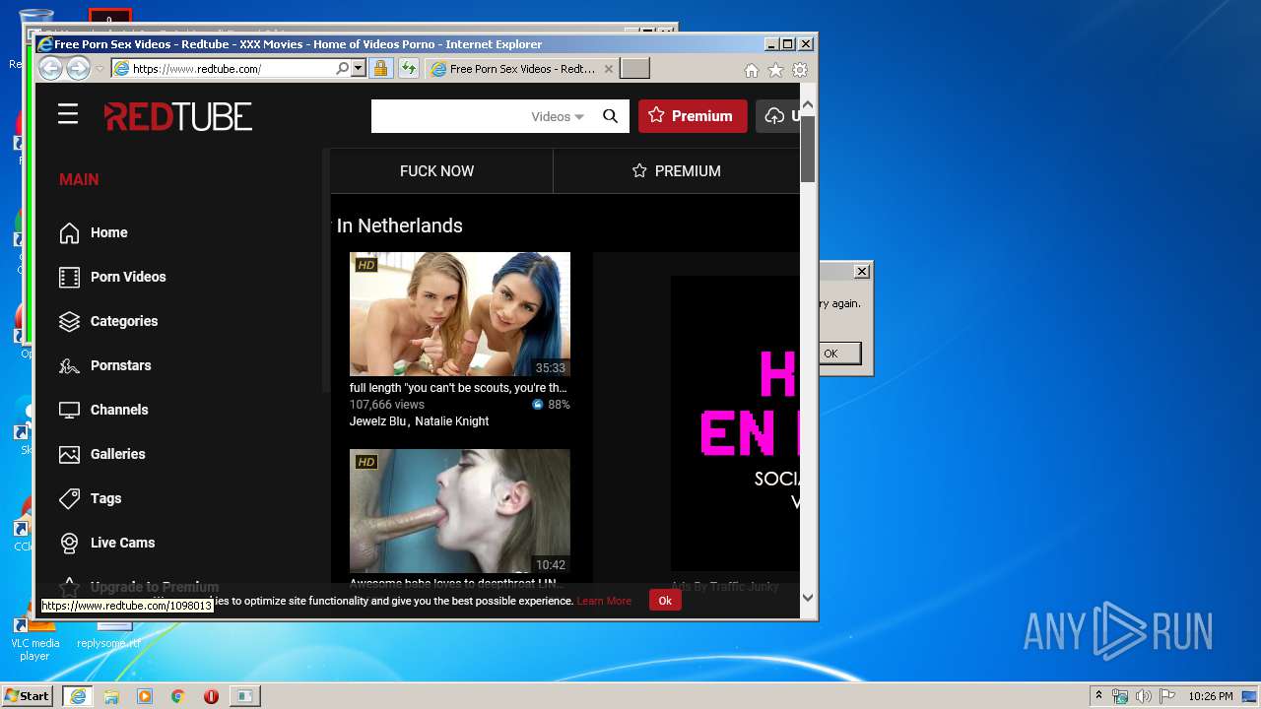
Task: Click the Jewelz Blu performer link
Action: click(377, 421)
